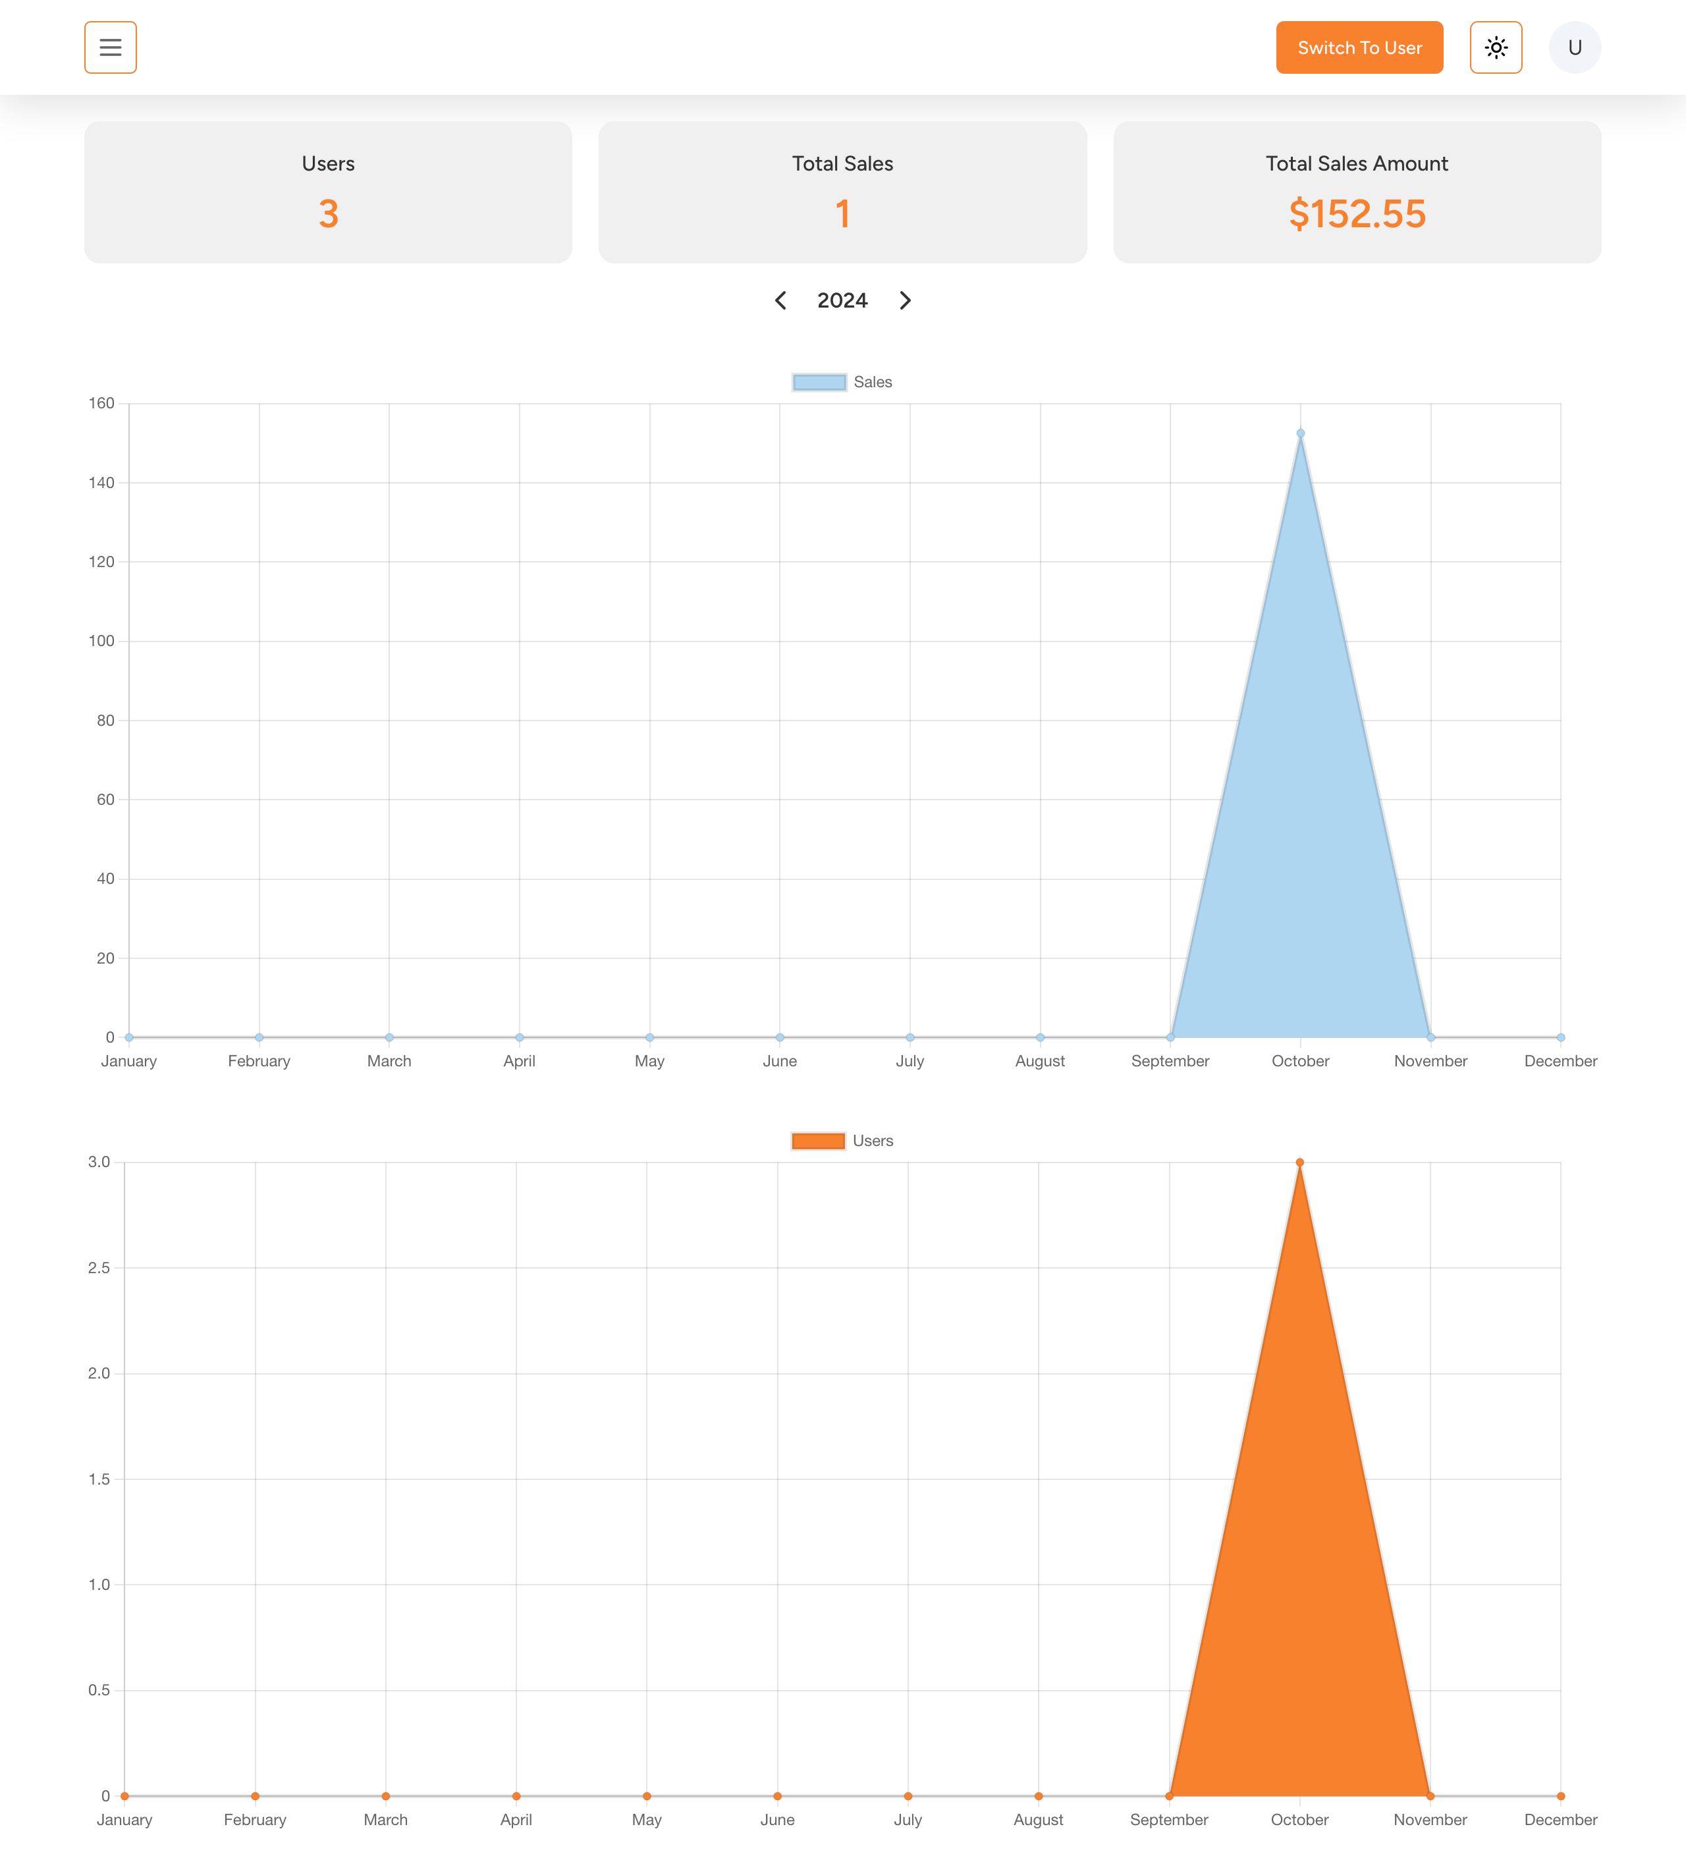Toggle Sales dataset via legend swatch

819,382
